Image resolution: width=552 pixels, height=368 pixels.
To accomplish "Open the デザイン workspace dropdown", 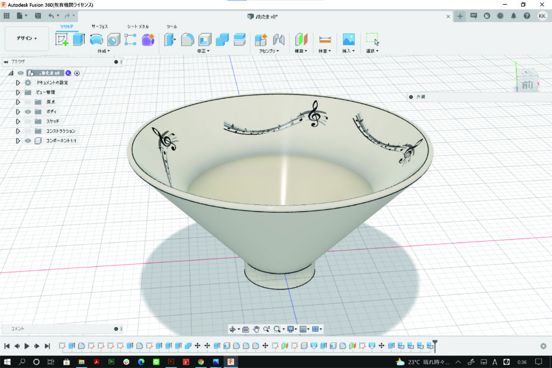I will [x=27, y=39].
